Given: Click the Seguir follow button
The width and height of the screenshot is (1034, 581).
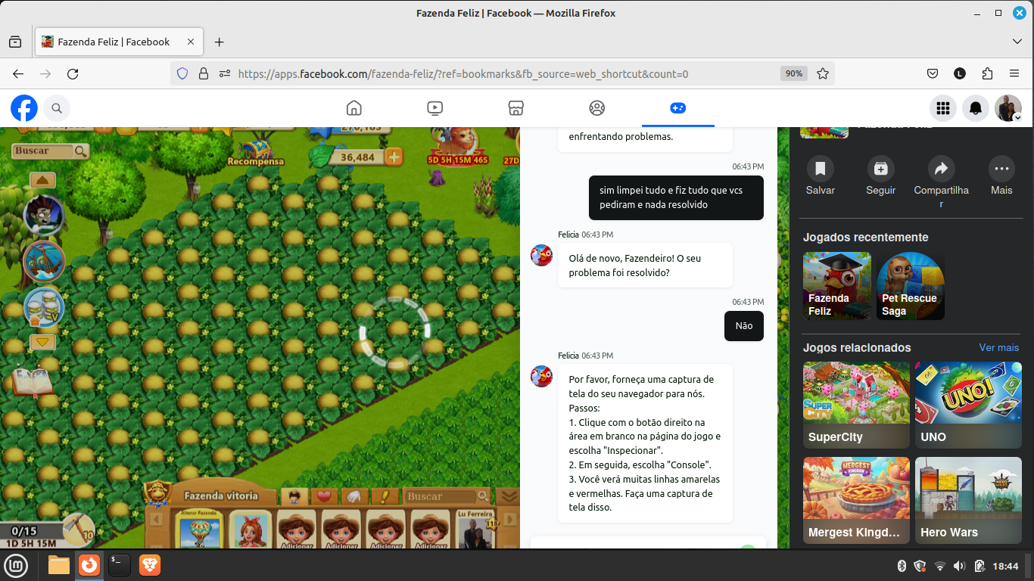Looking at the screenshot, I should coord(880,176).
